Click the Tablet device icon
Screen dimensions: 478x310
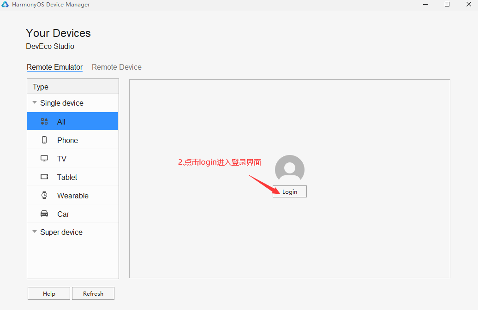[44, 177]
